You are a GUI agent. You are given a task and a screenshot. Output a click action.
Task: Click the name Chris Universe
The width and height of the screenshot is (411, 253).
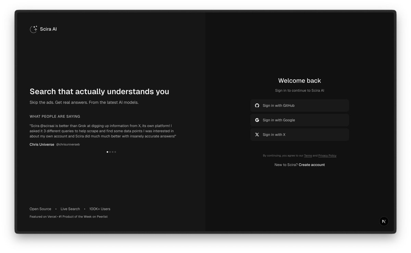[x=42, y=144]
